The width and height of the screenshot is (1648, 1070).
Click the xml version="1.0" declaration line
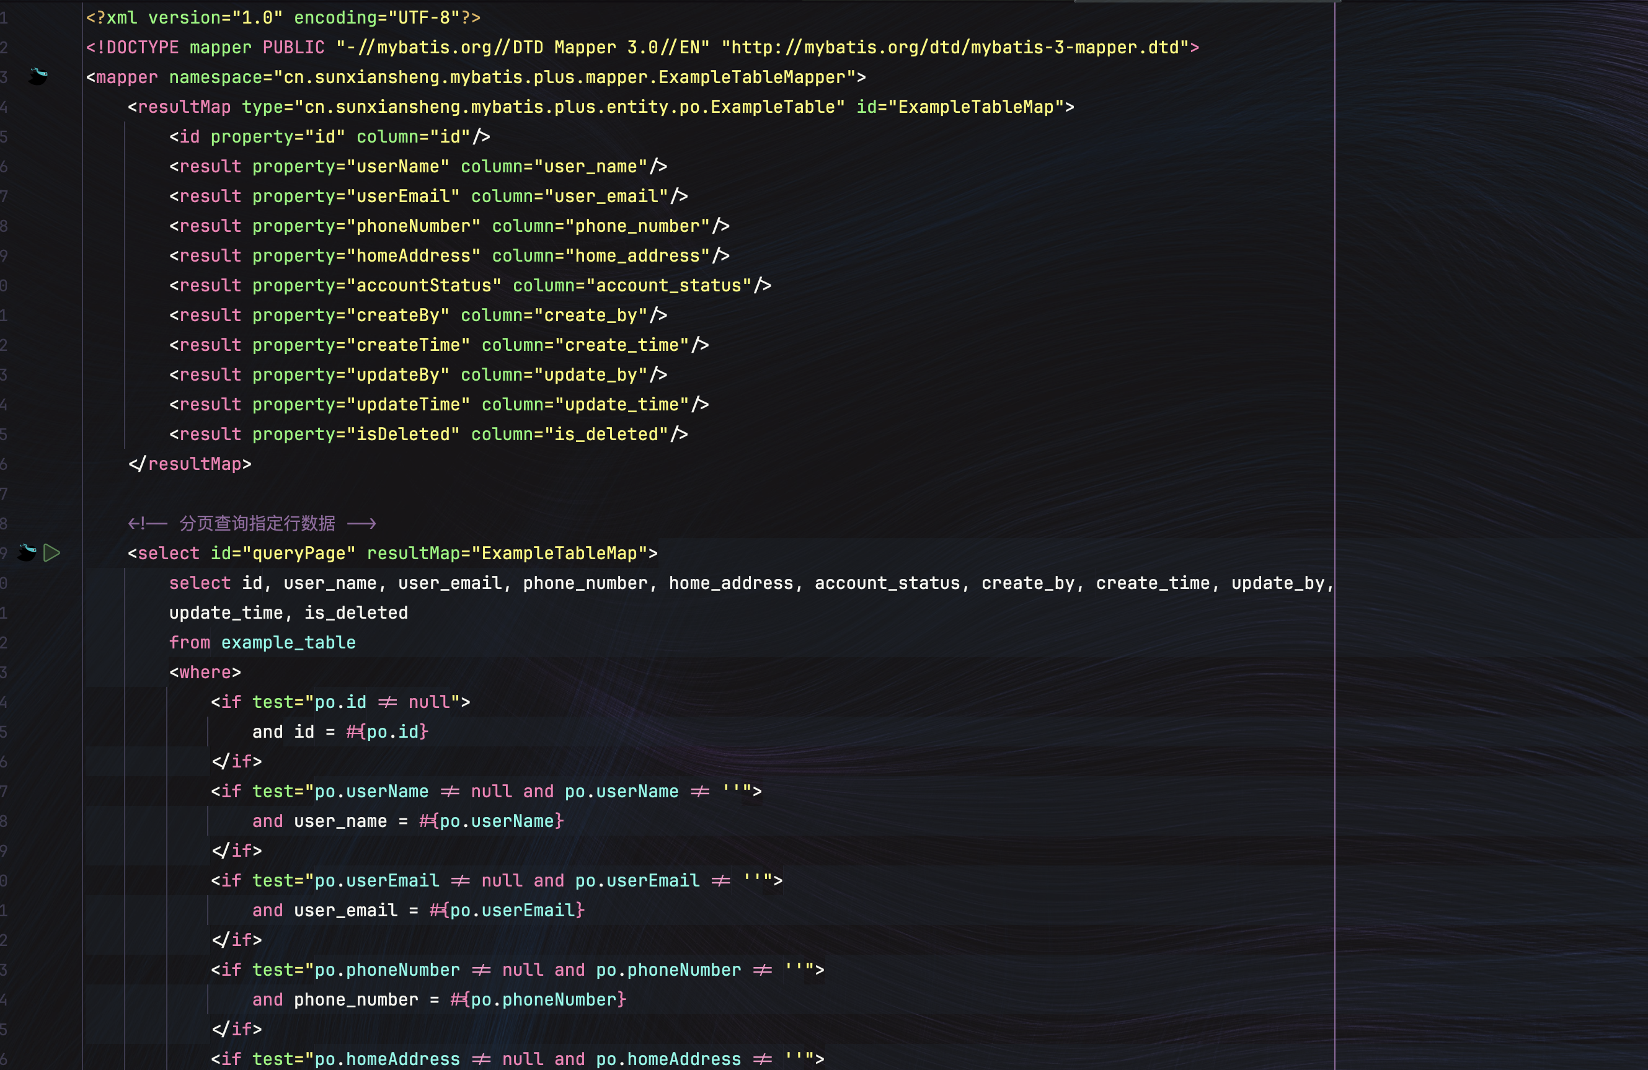coord(283,17)
